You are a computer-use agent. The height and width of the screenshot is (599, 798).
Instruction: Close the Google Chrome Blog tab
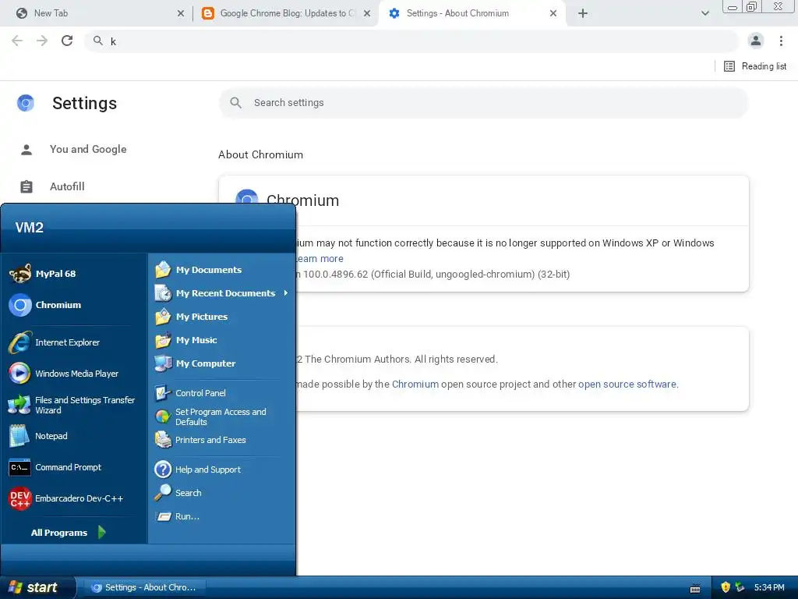click(367, 13)
